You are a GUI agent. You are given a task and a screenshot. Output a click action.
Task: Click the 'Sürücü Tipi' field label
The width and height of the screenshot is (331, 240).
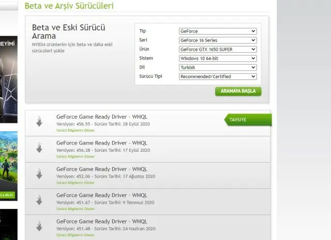click(151, 76)
